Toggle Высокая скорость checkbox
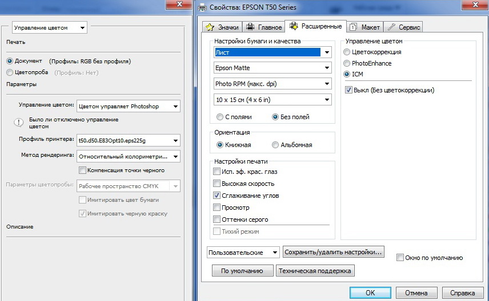Viewport: 489px width, 301px height. 217,184
